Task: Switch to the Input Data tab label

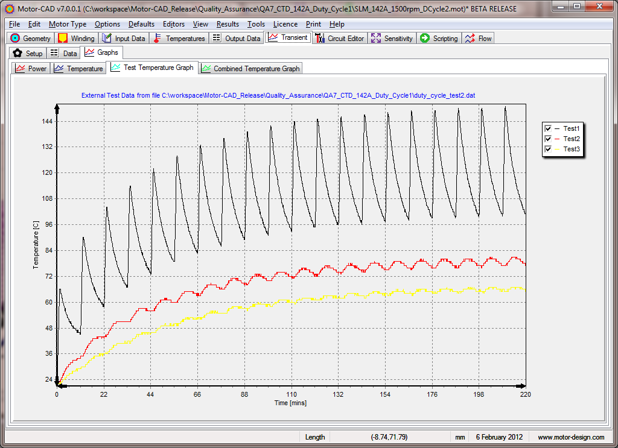Action: tap(130, 38)
